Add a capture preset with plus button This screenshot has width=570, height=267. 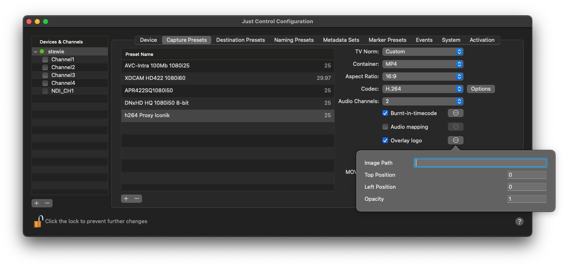point(126,199)
